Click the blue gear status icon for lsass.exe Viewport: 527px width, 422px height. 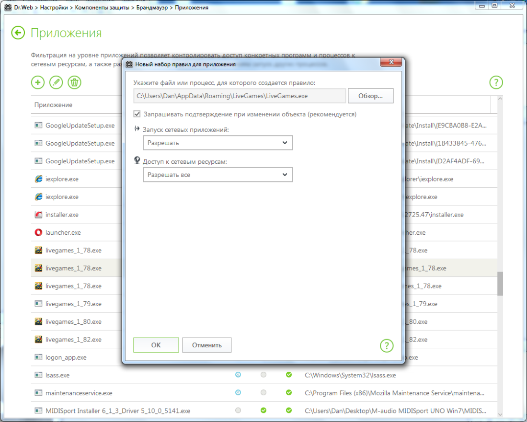(x=238, y=375)
